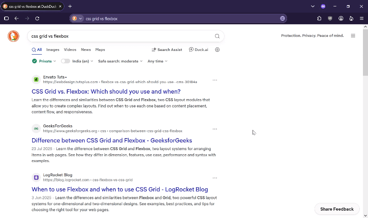Click the globe icon in address bar

click(282, 18)
